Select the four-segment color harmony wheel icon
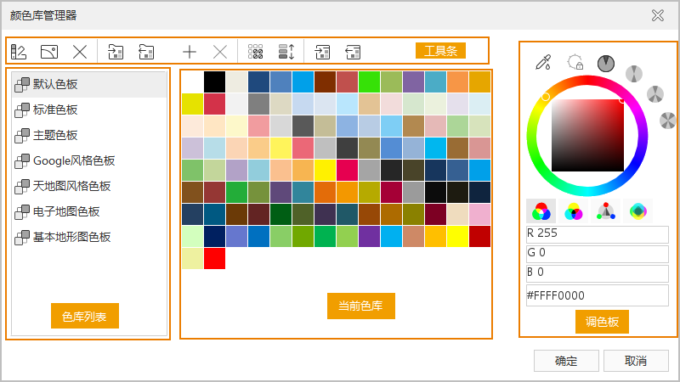The height and width of the screenshot is (382, 680). (x=668, y=120)
